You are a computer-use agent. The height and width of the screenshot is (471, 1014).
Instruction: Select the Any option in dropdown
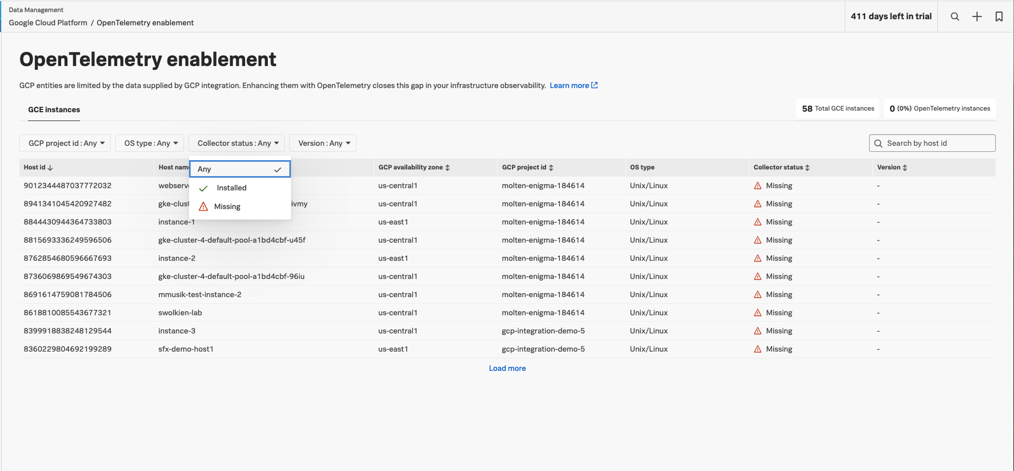click(239, 169)
